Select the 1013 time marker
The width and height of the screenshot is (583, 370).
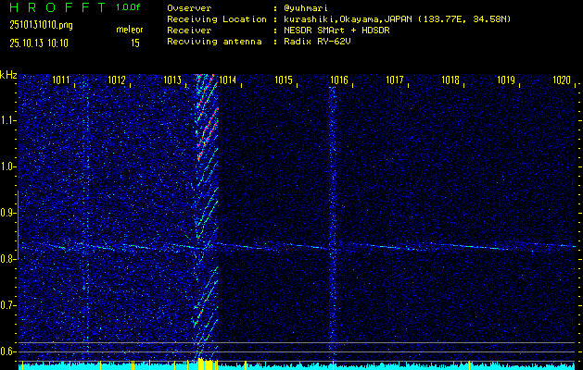tap(173, 80)
